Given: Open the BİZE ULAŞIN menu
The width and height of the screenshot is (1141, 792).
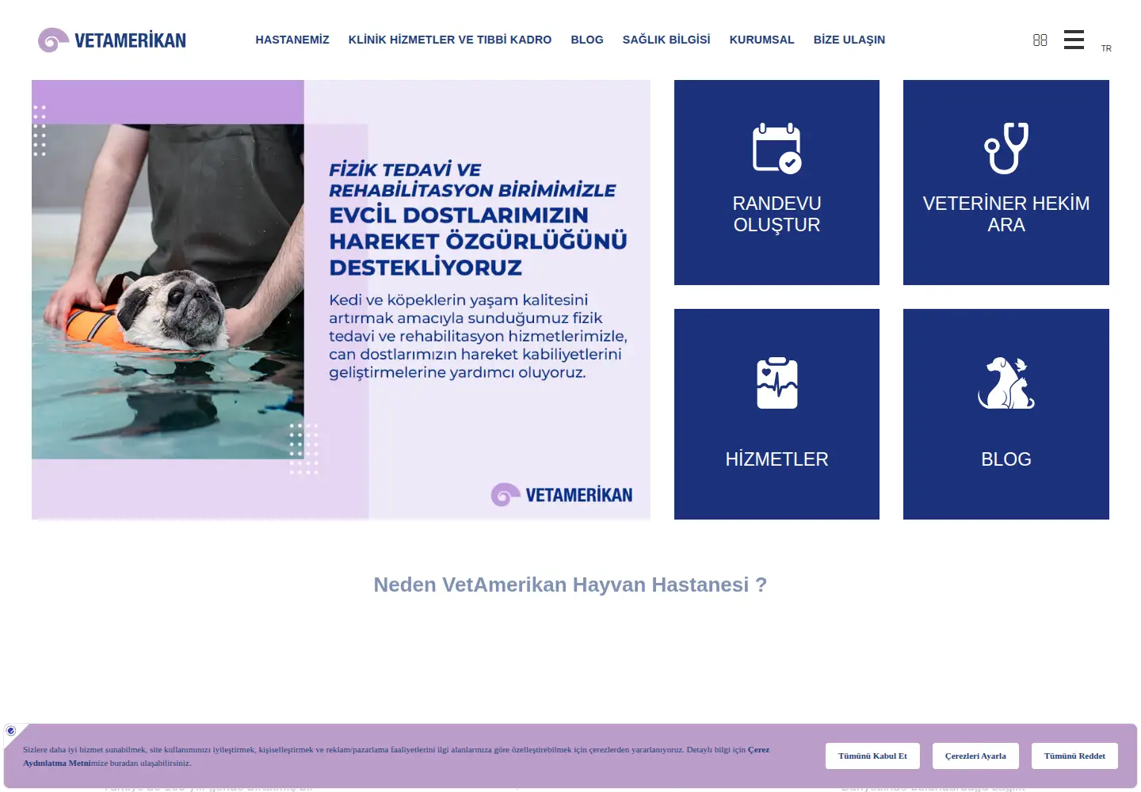Looking at the screenshot, I should click(849, 40).
